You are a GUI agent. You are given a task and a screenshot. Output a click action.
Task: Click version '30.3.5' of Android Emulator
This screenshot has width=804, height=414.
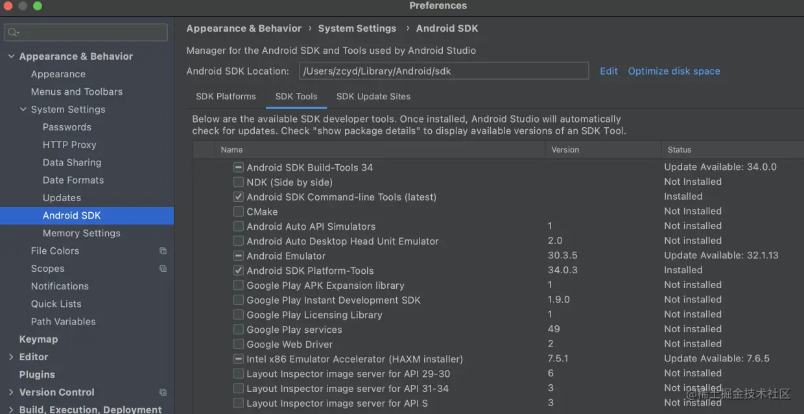[x=563, y=256]
